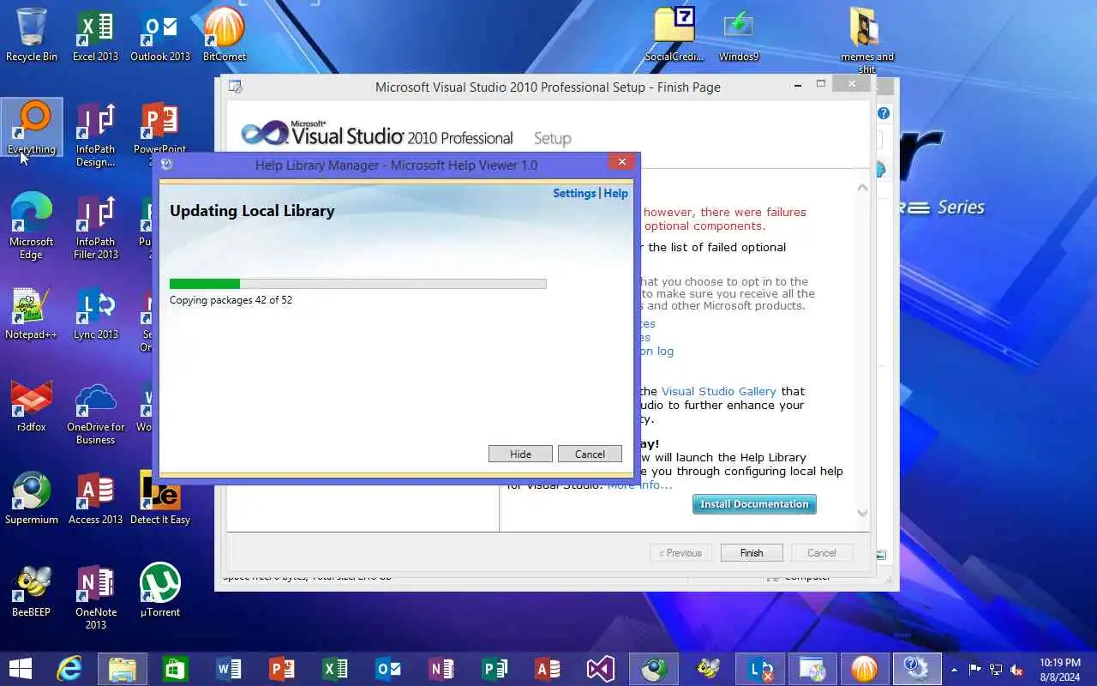The width and height of the screenshot is (1097, 686).
Task: Open InfoPath Designer desktop shortcut
Action: pyautogui.click(x=95, y=135)
